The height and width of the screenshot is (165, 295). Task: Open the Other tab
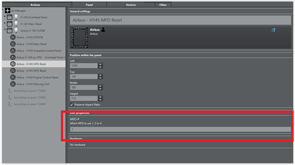pyautogui.click(x=163, y=5)
